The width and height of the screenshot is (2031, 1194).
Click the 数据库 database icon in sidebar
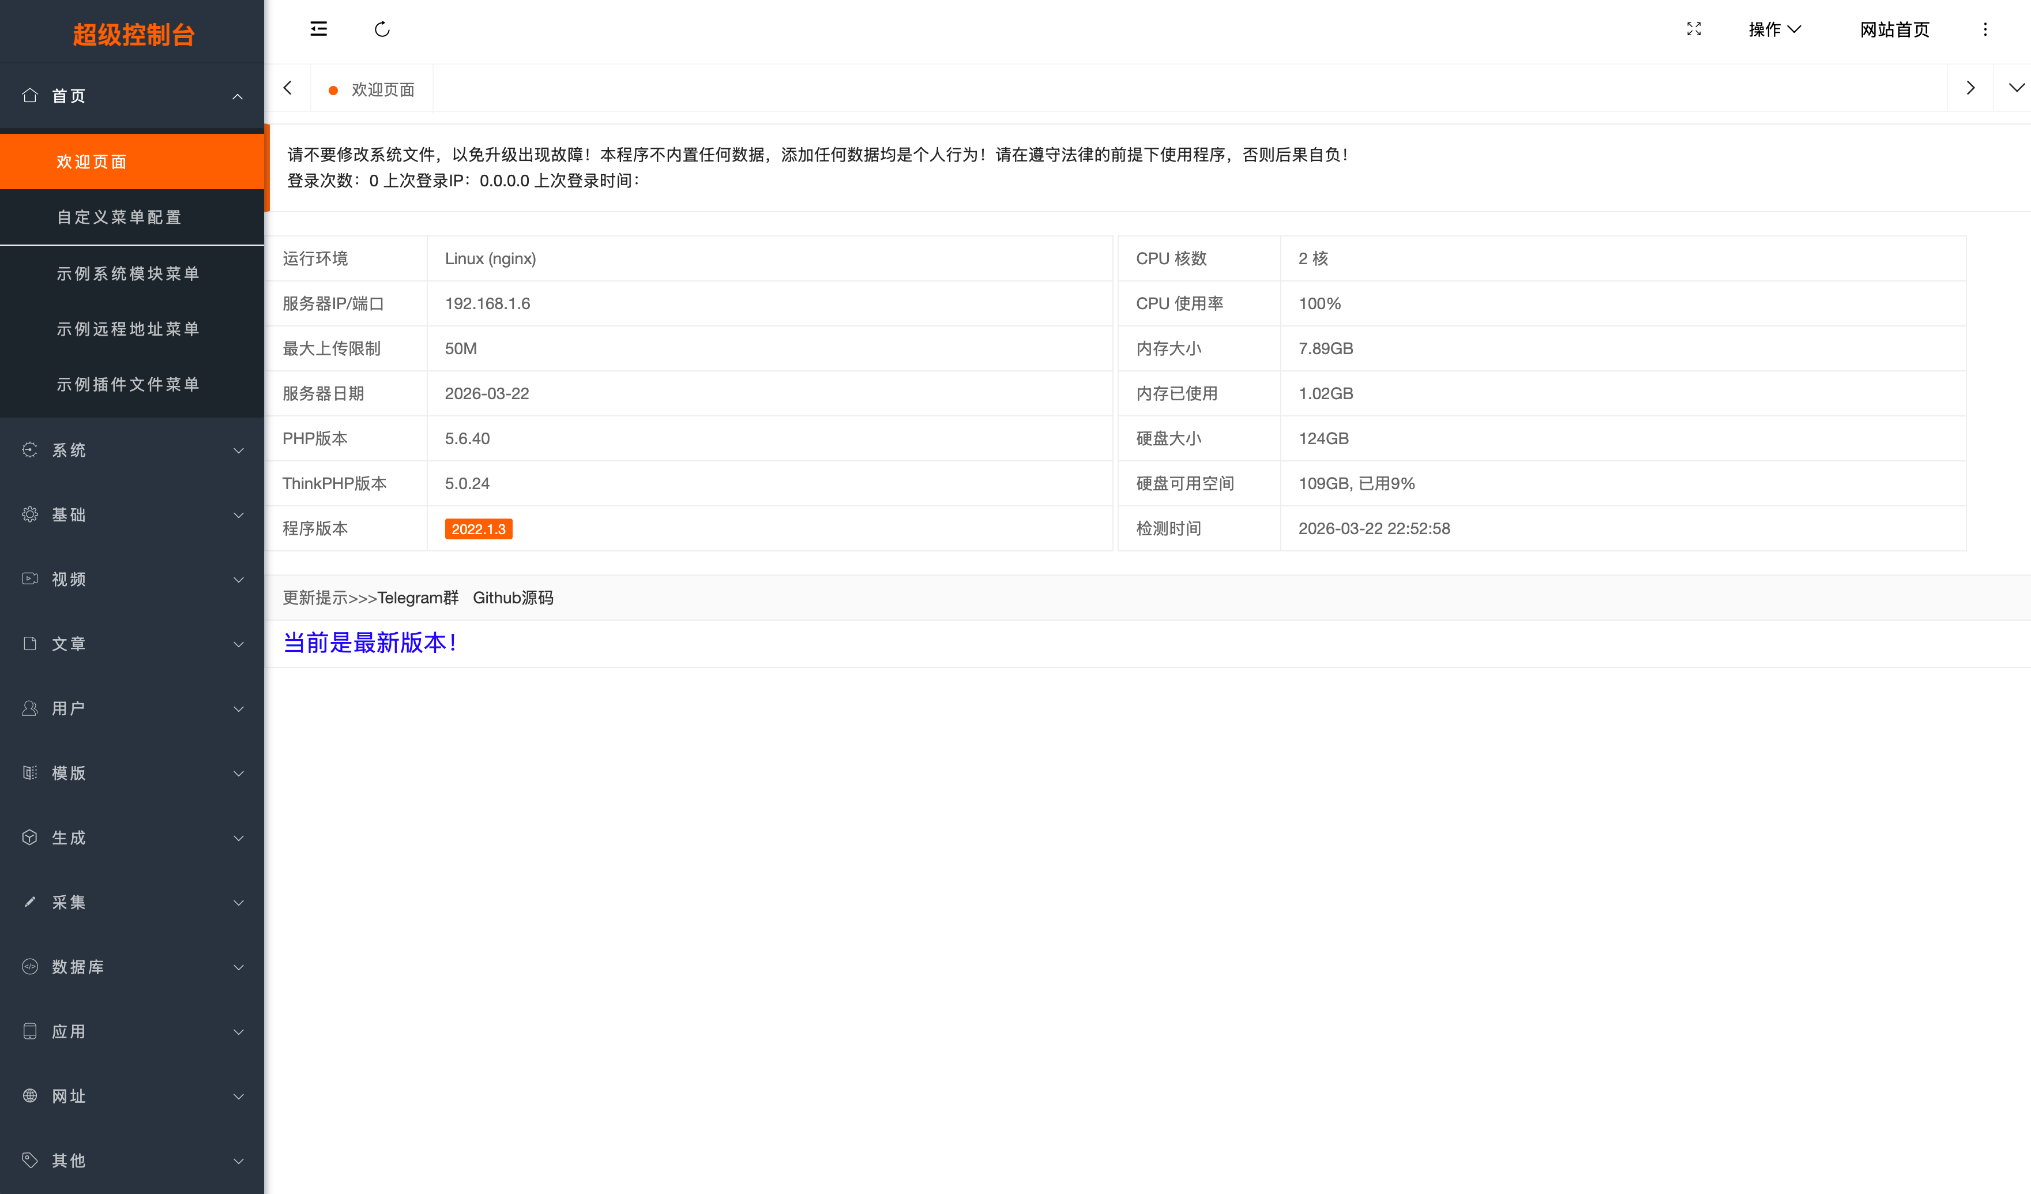pos(30,967)
